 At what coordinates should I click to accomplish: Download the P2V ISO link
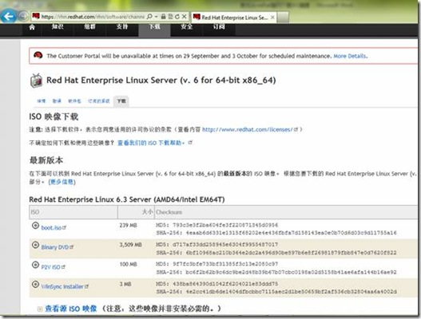[x=51, y=267]
